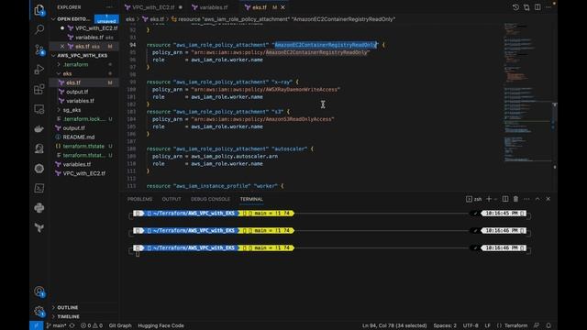Open the Search view icon

click(39, 29)
